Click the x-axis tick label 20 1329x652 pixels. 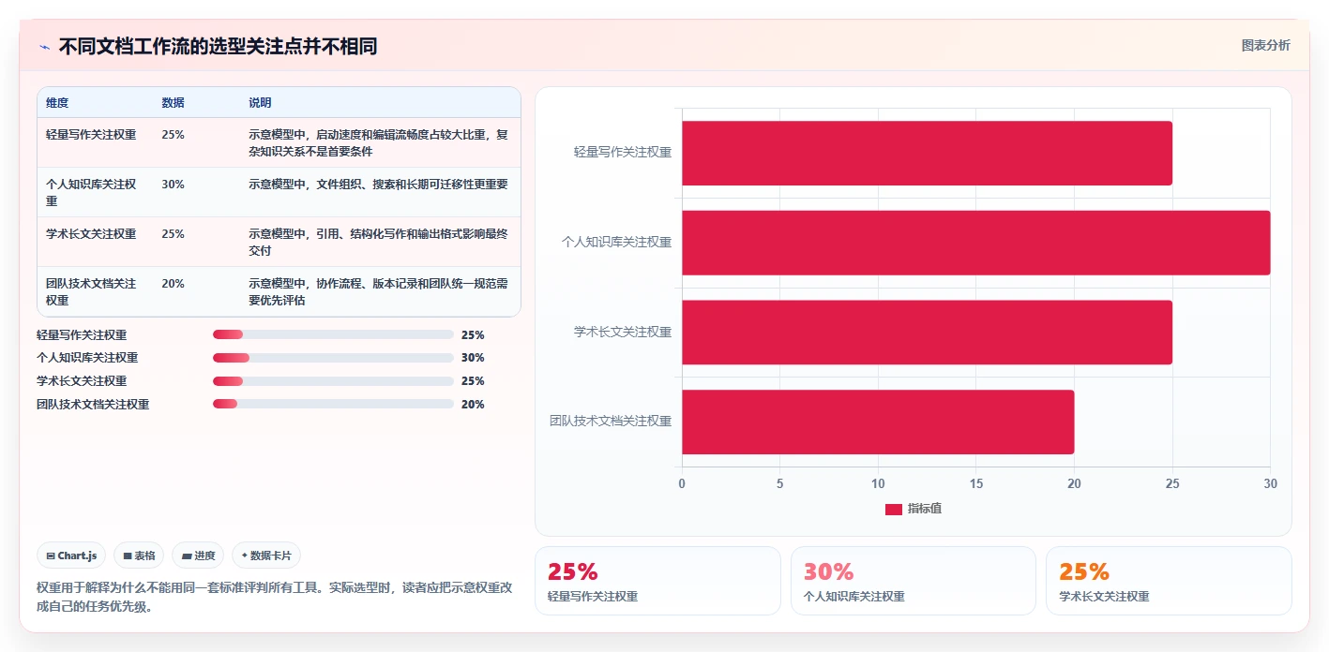coord(1074,483)
